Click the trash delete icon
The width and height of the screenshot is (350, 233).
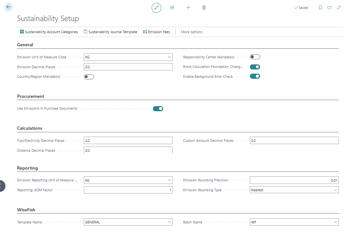[204, 8]
